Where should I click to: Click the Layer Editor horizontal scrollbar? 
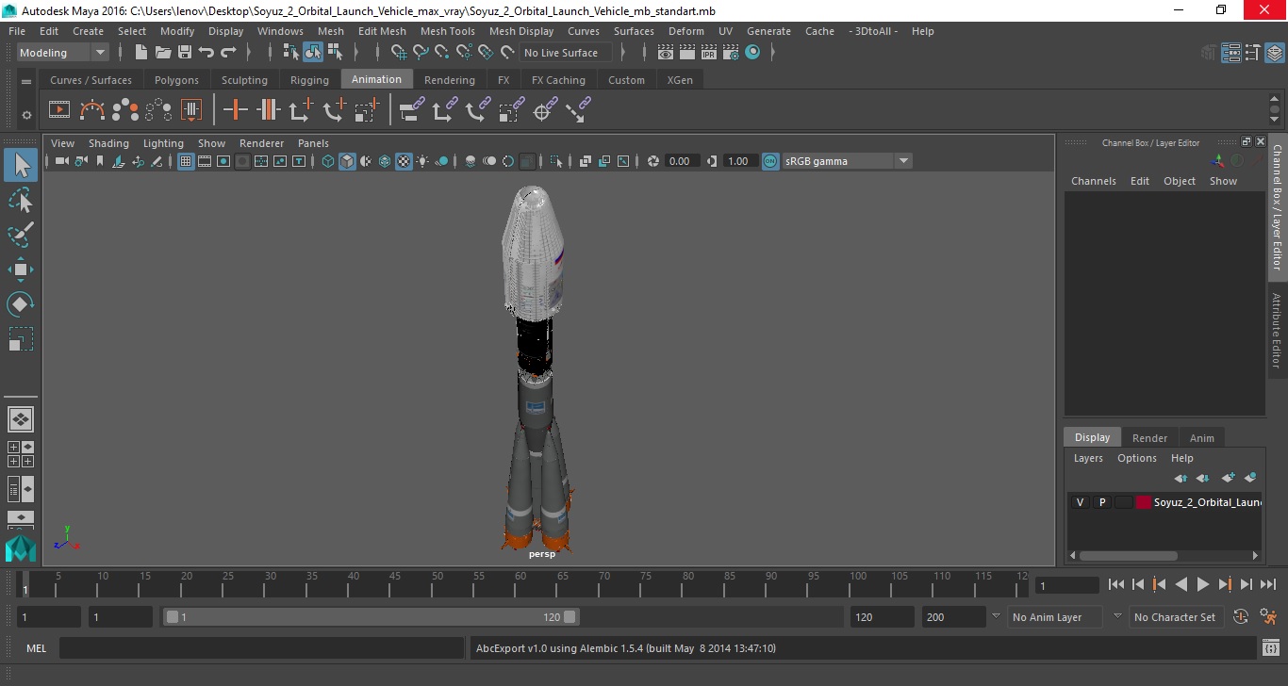click(x=1128, y=556)
